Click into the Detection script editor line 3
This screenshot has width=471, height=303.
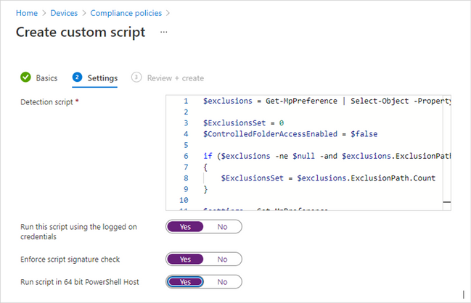coord(234,123)
